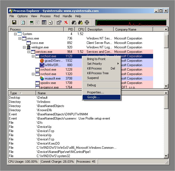Click handle pane scrollbar down arrow

click(166, 156)
